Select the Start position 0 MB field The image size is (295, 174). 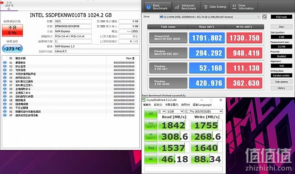tap(281, 37)
